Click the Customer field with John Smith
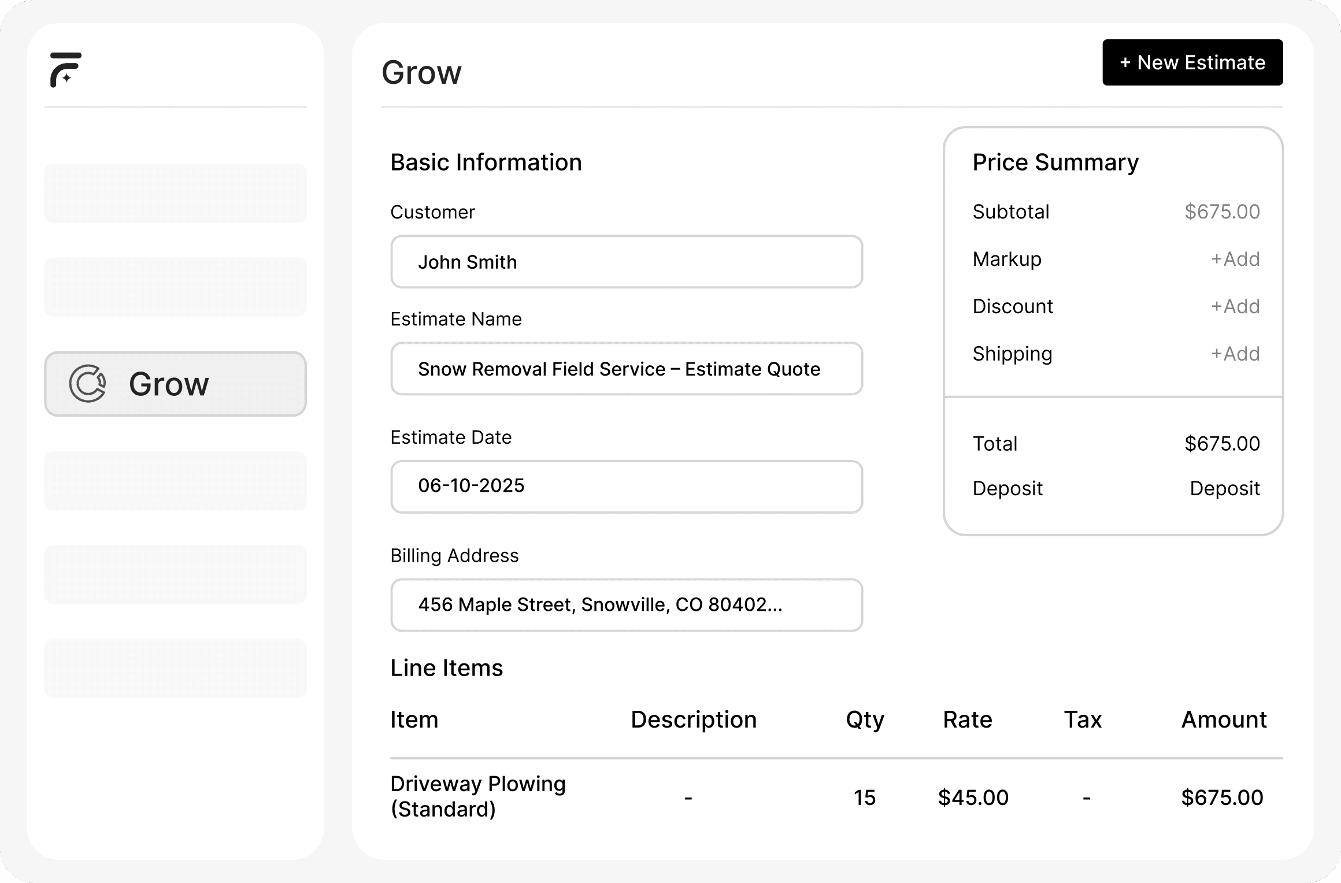The width and height of the screenshot is (1341, 883). tap(626, 262)
